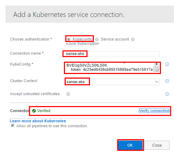
Task: Click the KubeConfig textarea up scroll arrow
Action: [x=156, y=63]
